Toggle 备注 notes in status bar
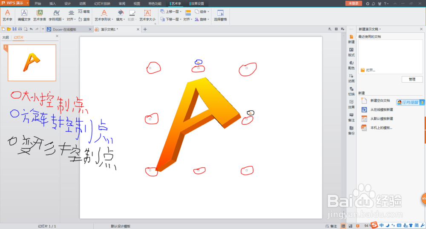The image size is (426, 229). [331, 226]
